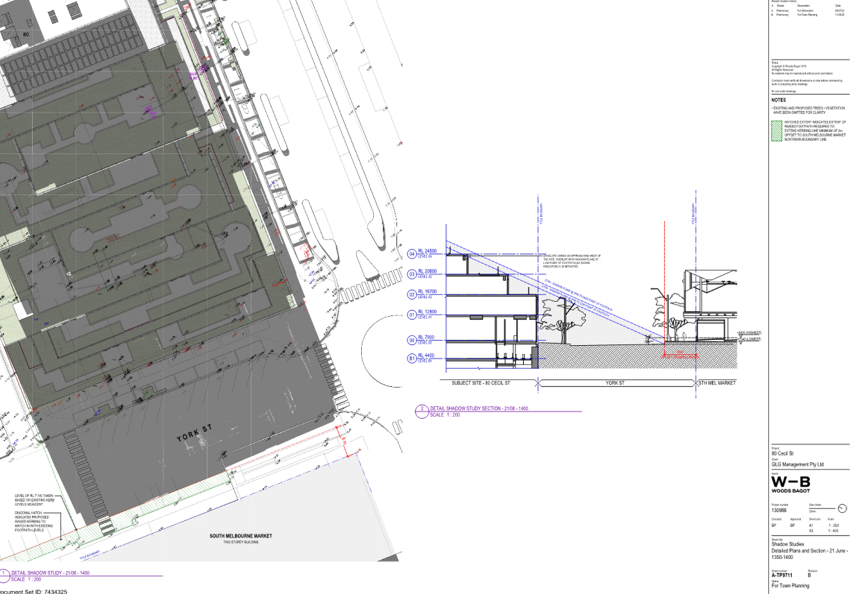Click 'SCALE 1 : 200' under the section title
The width and height of the screenshot is (850, 594).
[445, 415]
